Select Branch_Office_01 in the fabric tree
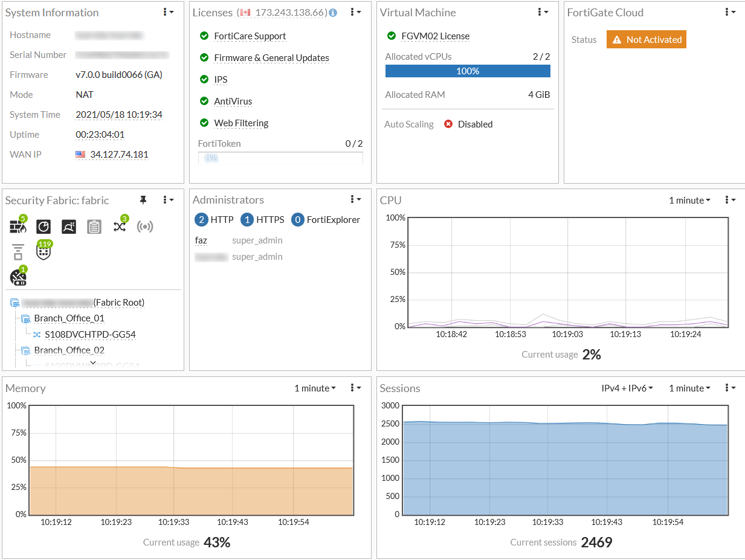 coord(69,318)
